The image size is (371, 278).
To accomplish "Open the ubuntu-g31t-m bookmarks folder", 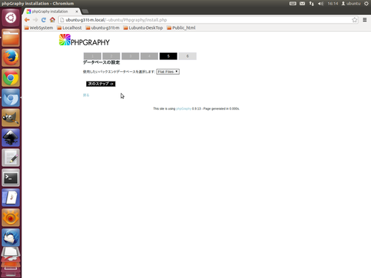I will (102, 27).
